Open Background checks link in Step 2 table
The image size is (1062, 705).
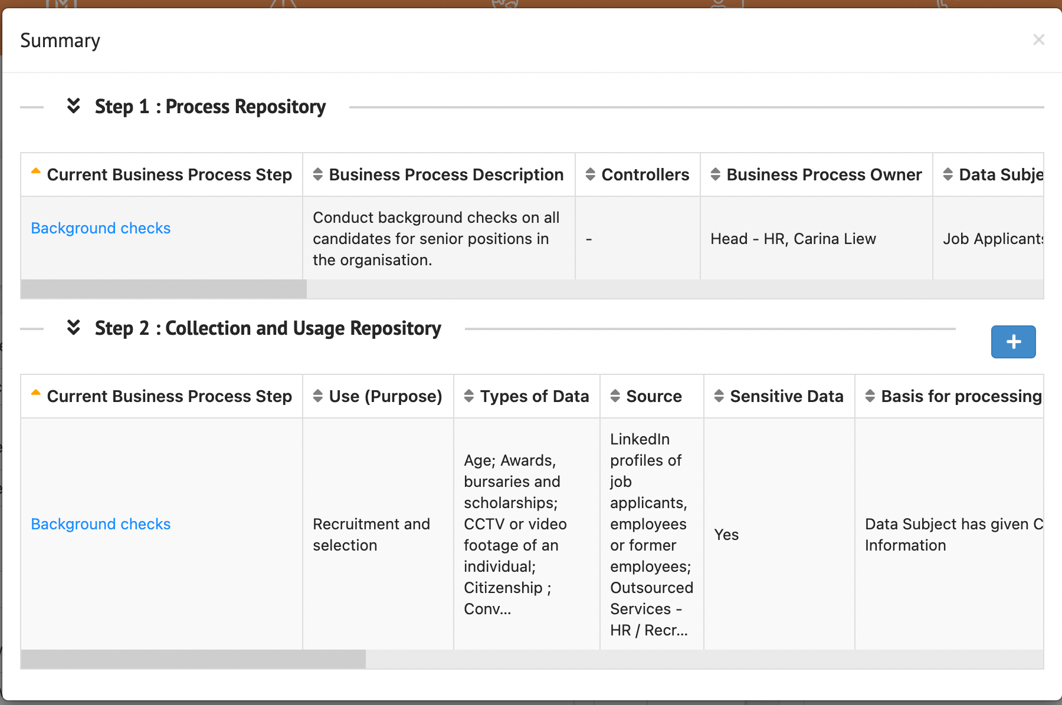pos(101,524)
